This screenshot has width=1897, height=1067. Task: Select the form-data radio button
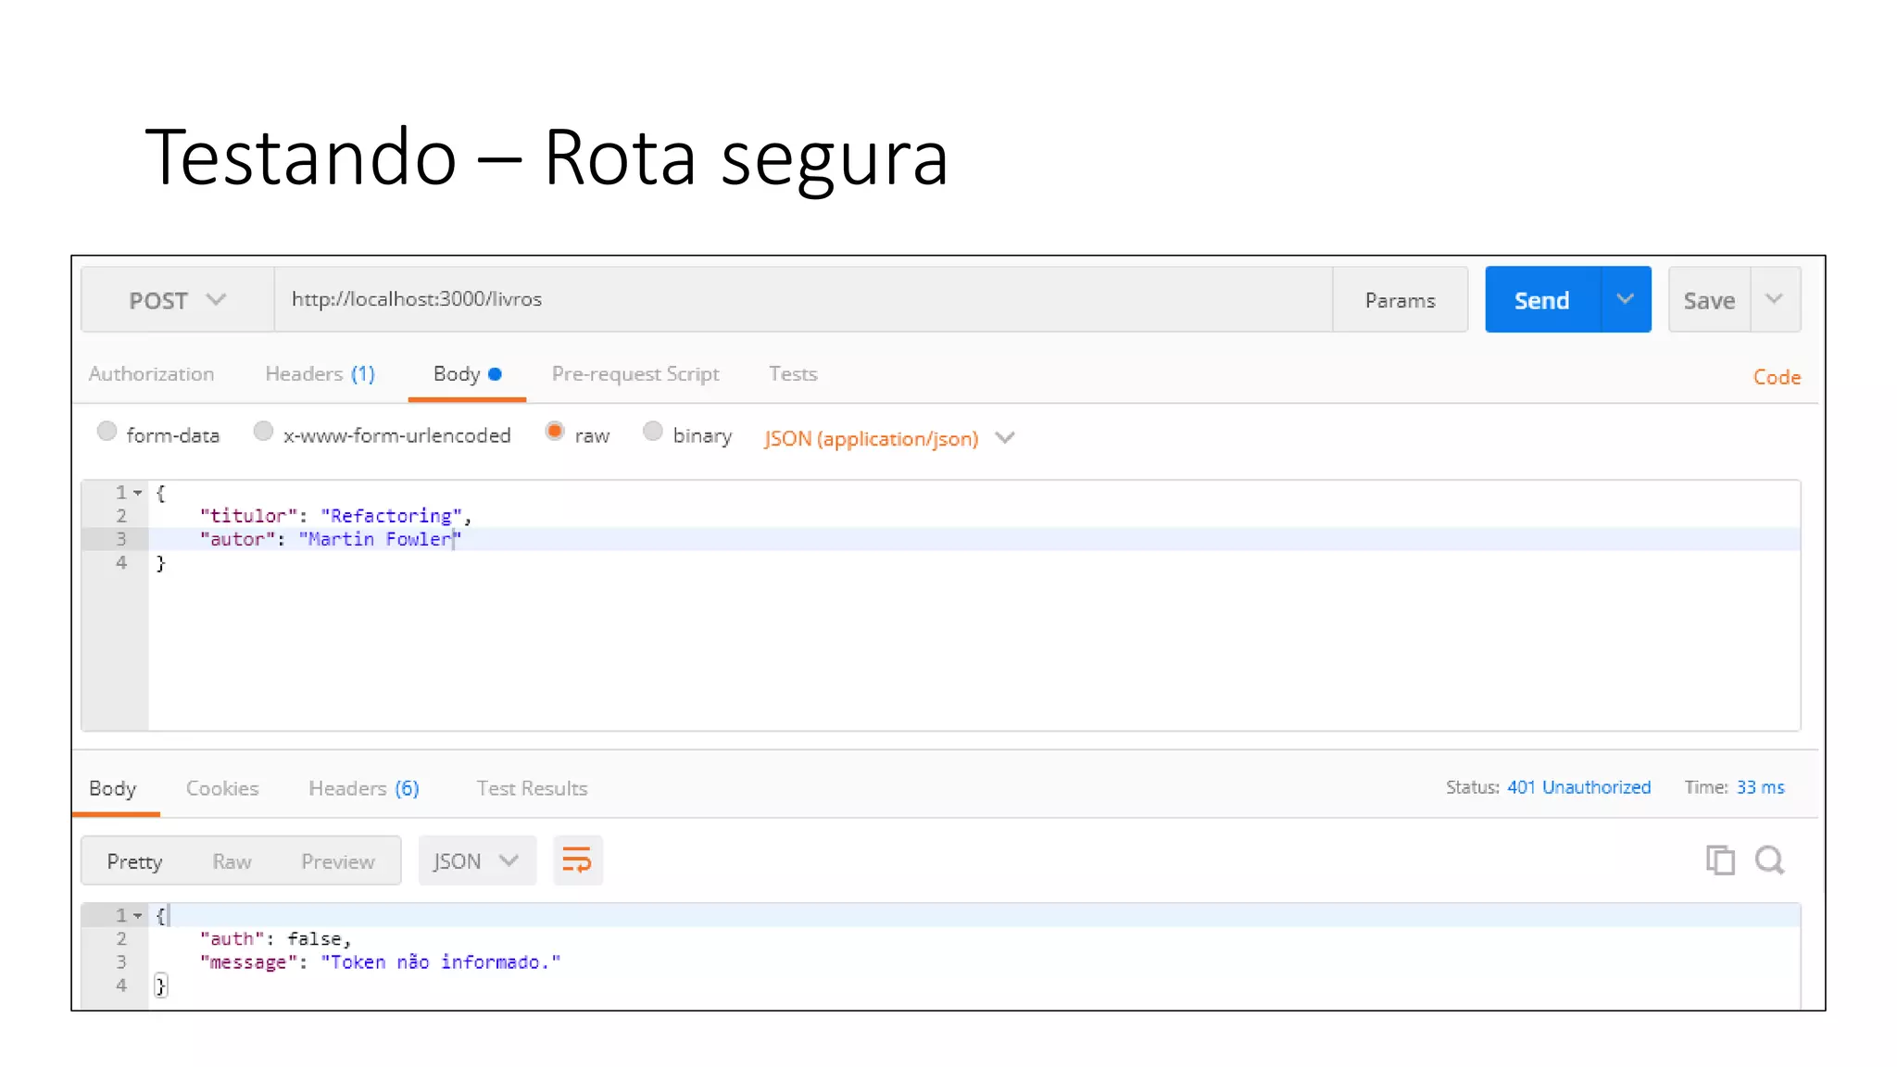[107, 432]
